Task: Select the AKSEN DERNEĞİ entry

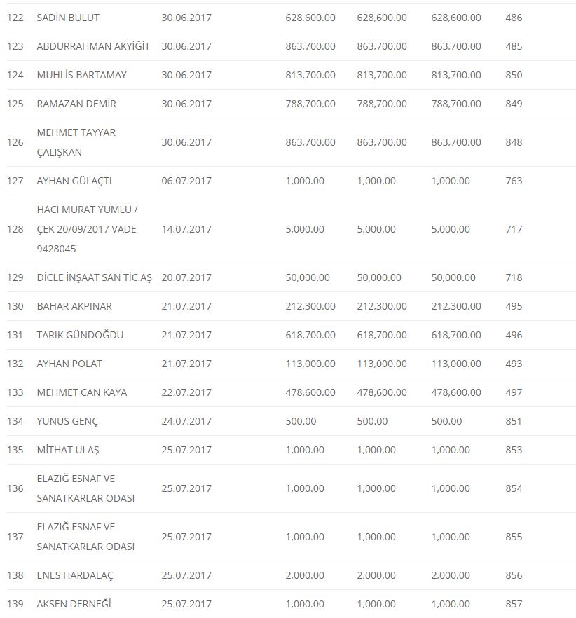Action: [x=74, y=604]
